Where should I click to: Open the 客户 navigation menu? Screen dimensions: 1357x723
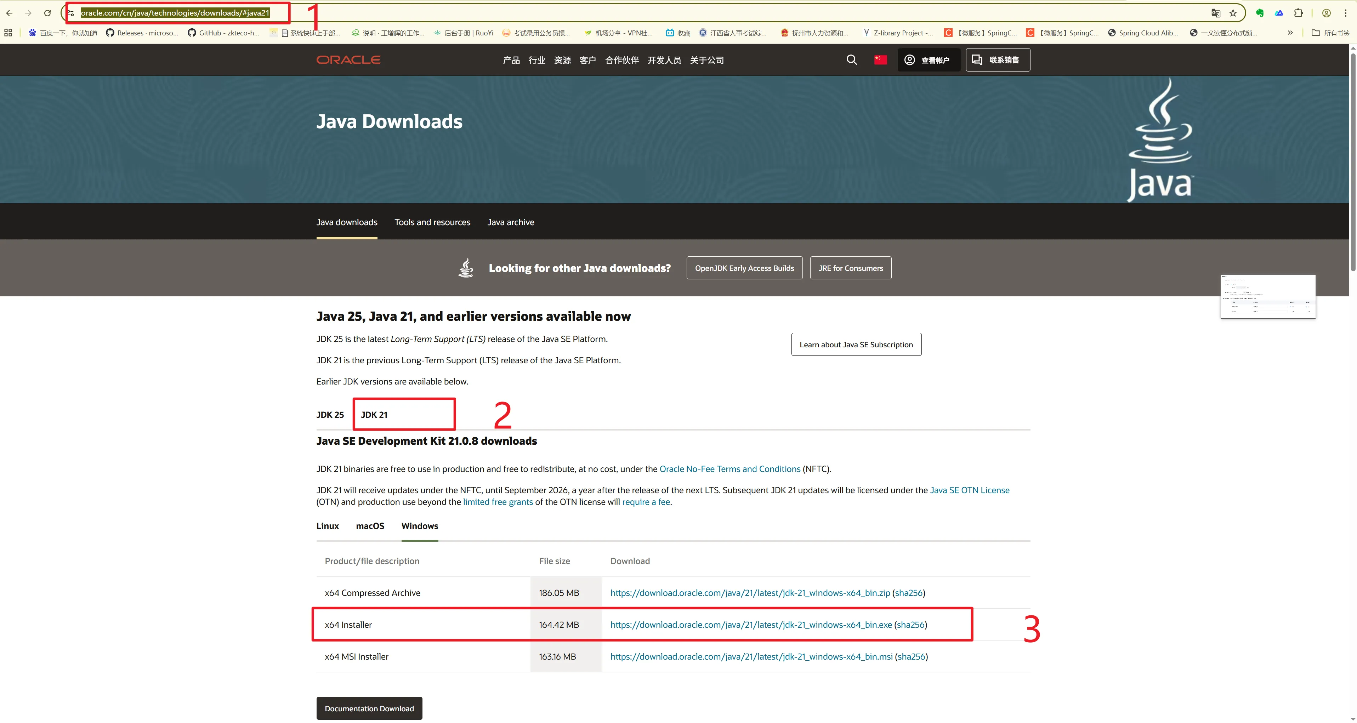click(x=588, y=60)
